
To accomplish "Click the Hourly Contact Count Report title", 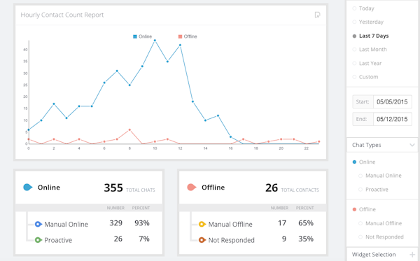I will point(62,15).
